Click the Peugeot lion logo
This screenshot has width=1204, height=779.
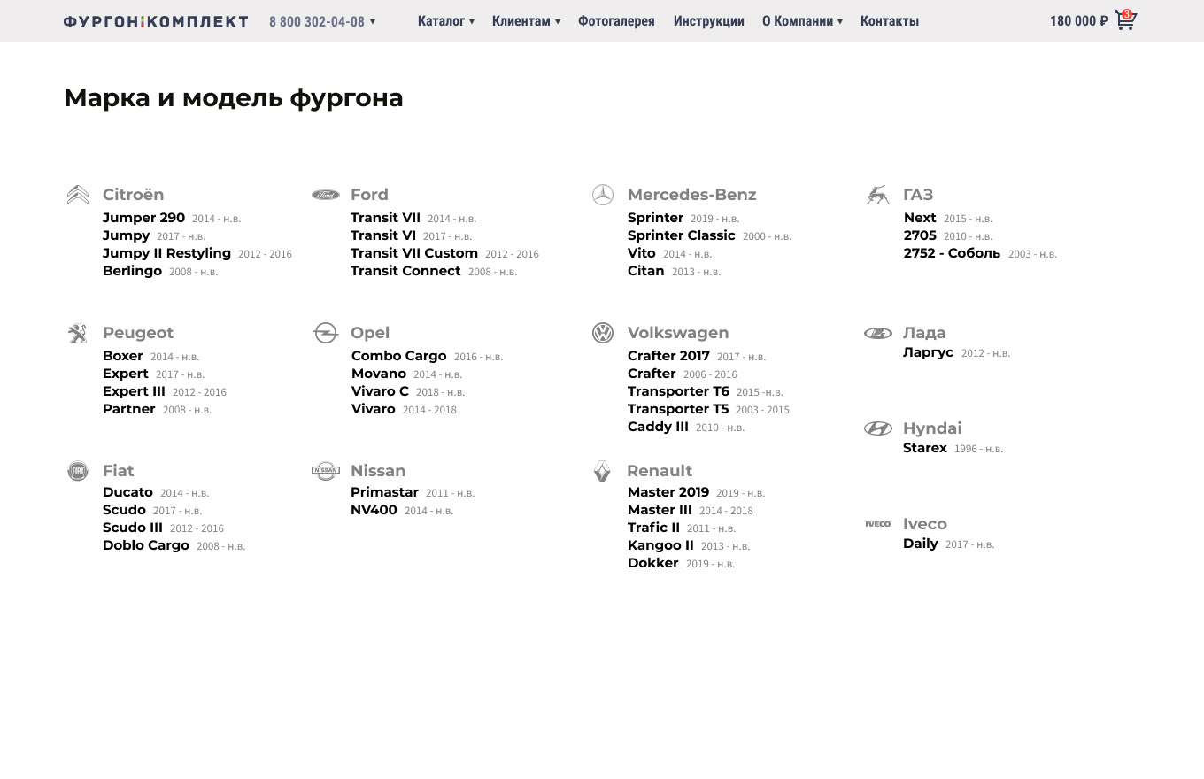[x=78, y=333]
